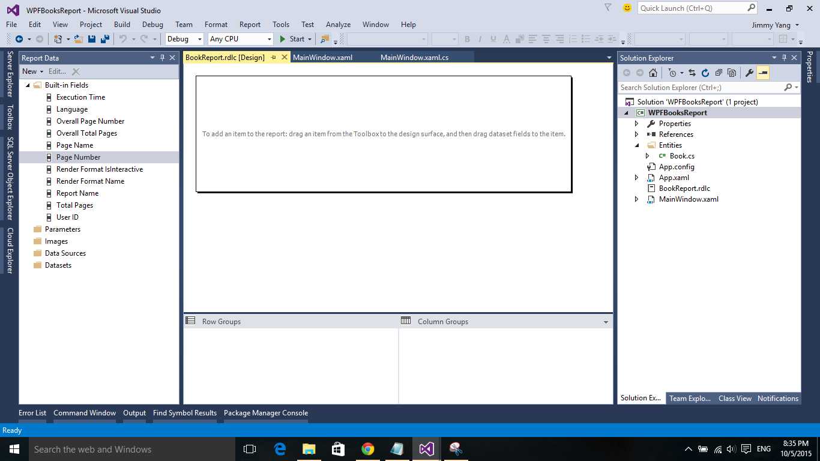Toggle Preview Selected Items button
This screenshot has height=461, width=820.
(x=763, y=73)
